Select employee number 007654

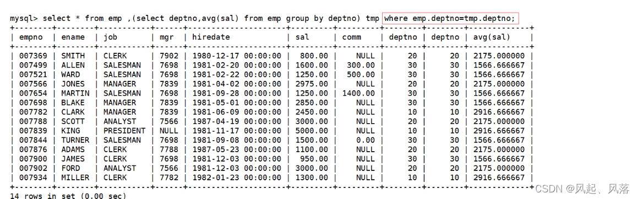(x=34, y=93)
